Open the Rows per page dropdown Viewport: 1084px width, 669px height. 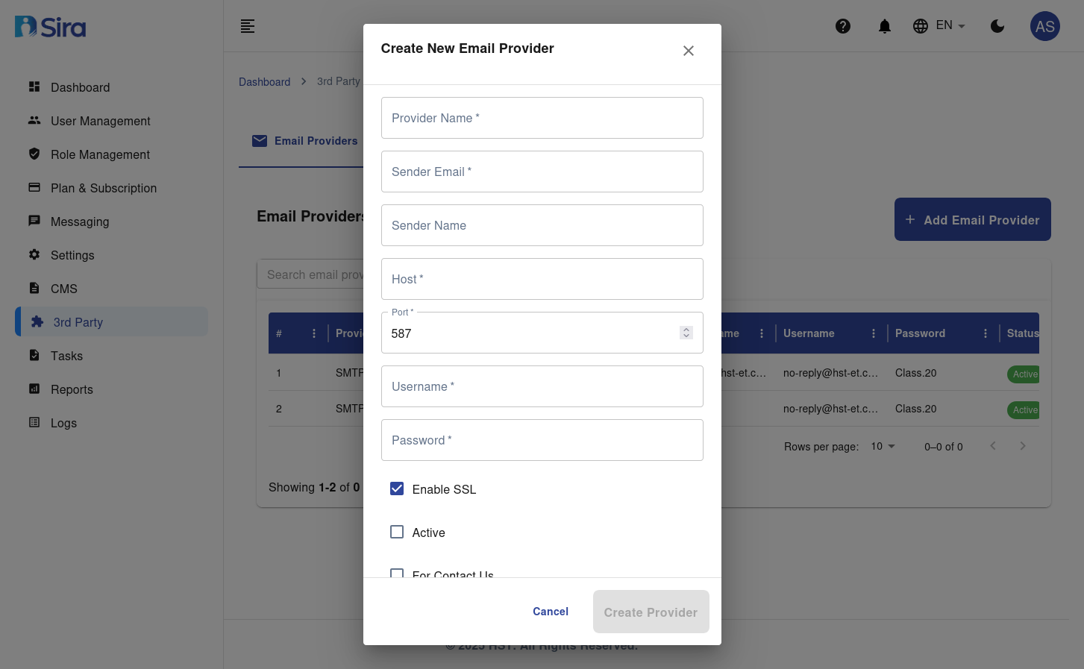[x=881, y=446]
